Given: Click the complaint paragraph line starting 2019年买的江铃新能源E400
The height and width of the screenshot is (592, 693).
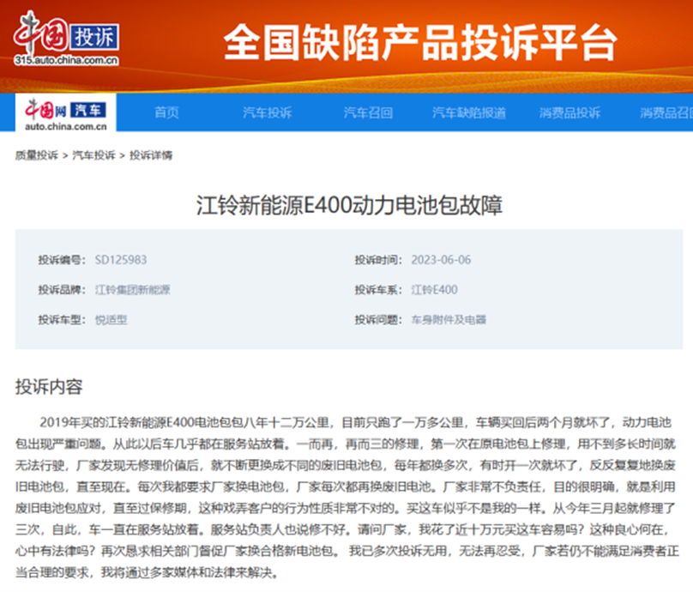Looking at the screenshot, I should pos(355,423).
